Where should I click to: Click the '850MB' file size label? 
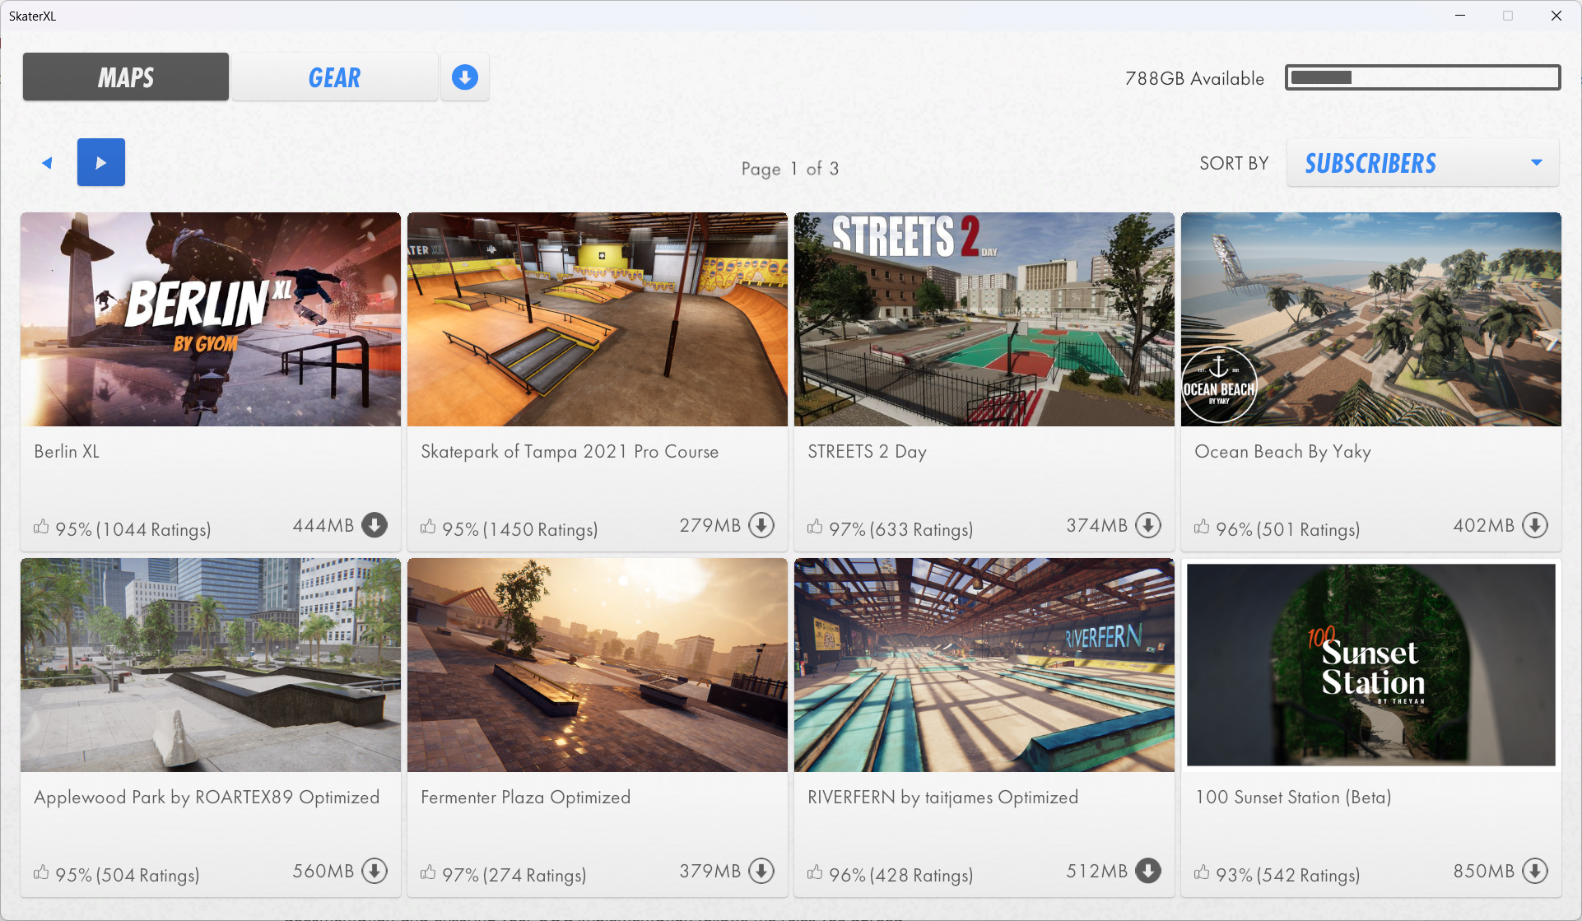point(1484,871)
